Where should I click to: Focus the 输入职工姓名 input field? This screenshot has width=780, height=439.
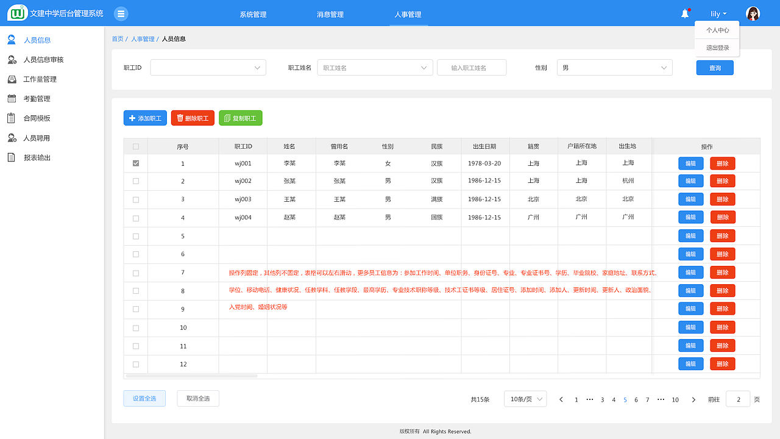[472, 68]
